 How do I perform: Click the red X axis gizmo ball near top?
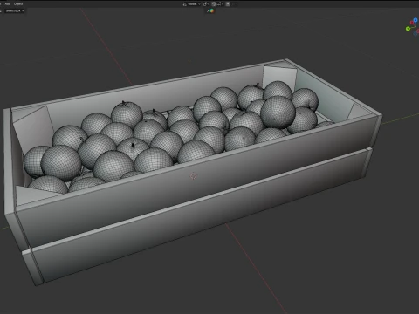[412, 23]
